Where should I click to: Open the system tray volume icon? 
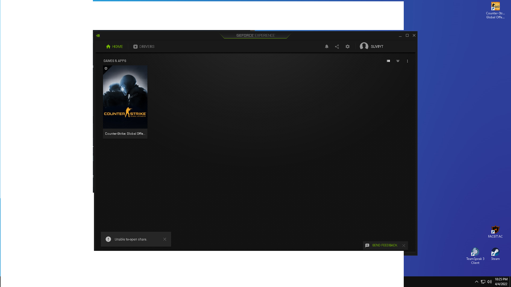[489, 282]
